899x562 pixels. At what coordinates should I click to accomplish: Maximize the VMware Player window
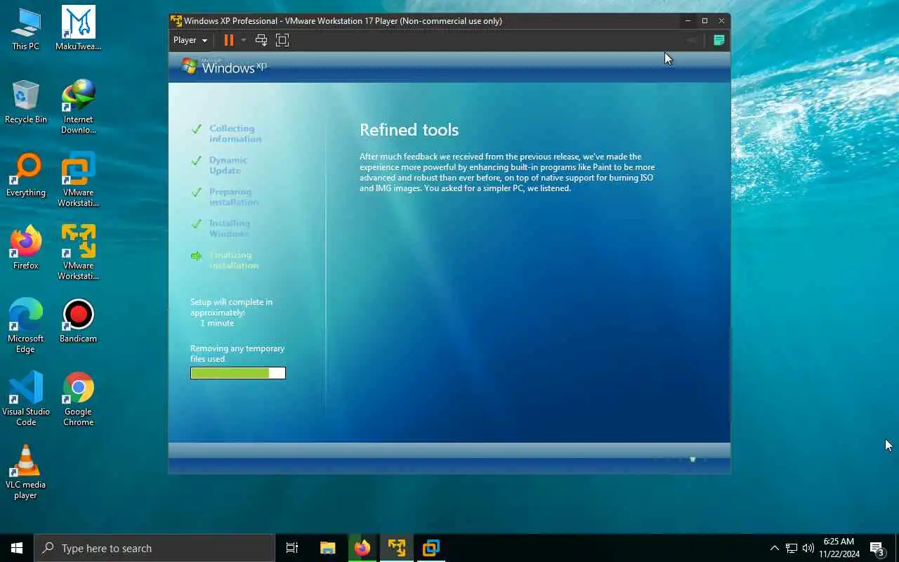tap(704, 21)
